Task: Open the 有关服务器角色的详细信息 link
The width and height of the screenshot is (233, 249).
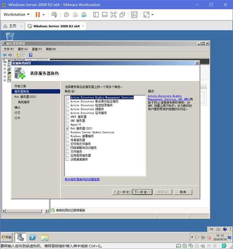Action: (x=82, y=179)
